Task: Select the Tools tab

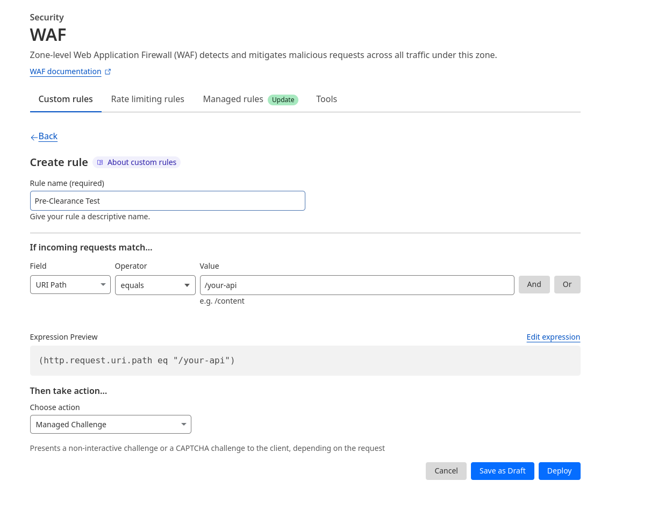Action: point(326,99)
